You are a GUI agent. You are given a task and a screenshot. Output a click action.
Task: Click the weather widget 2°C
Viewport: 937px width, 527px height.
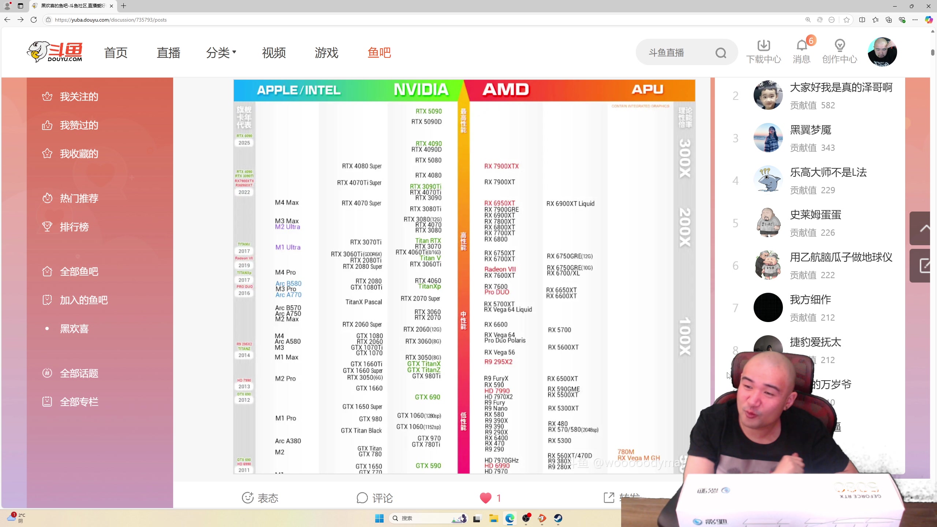pyautogui.click(x=16, y=517)
